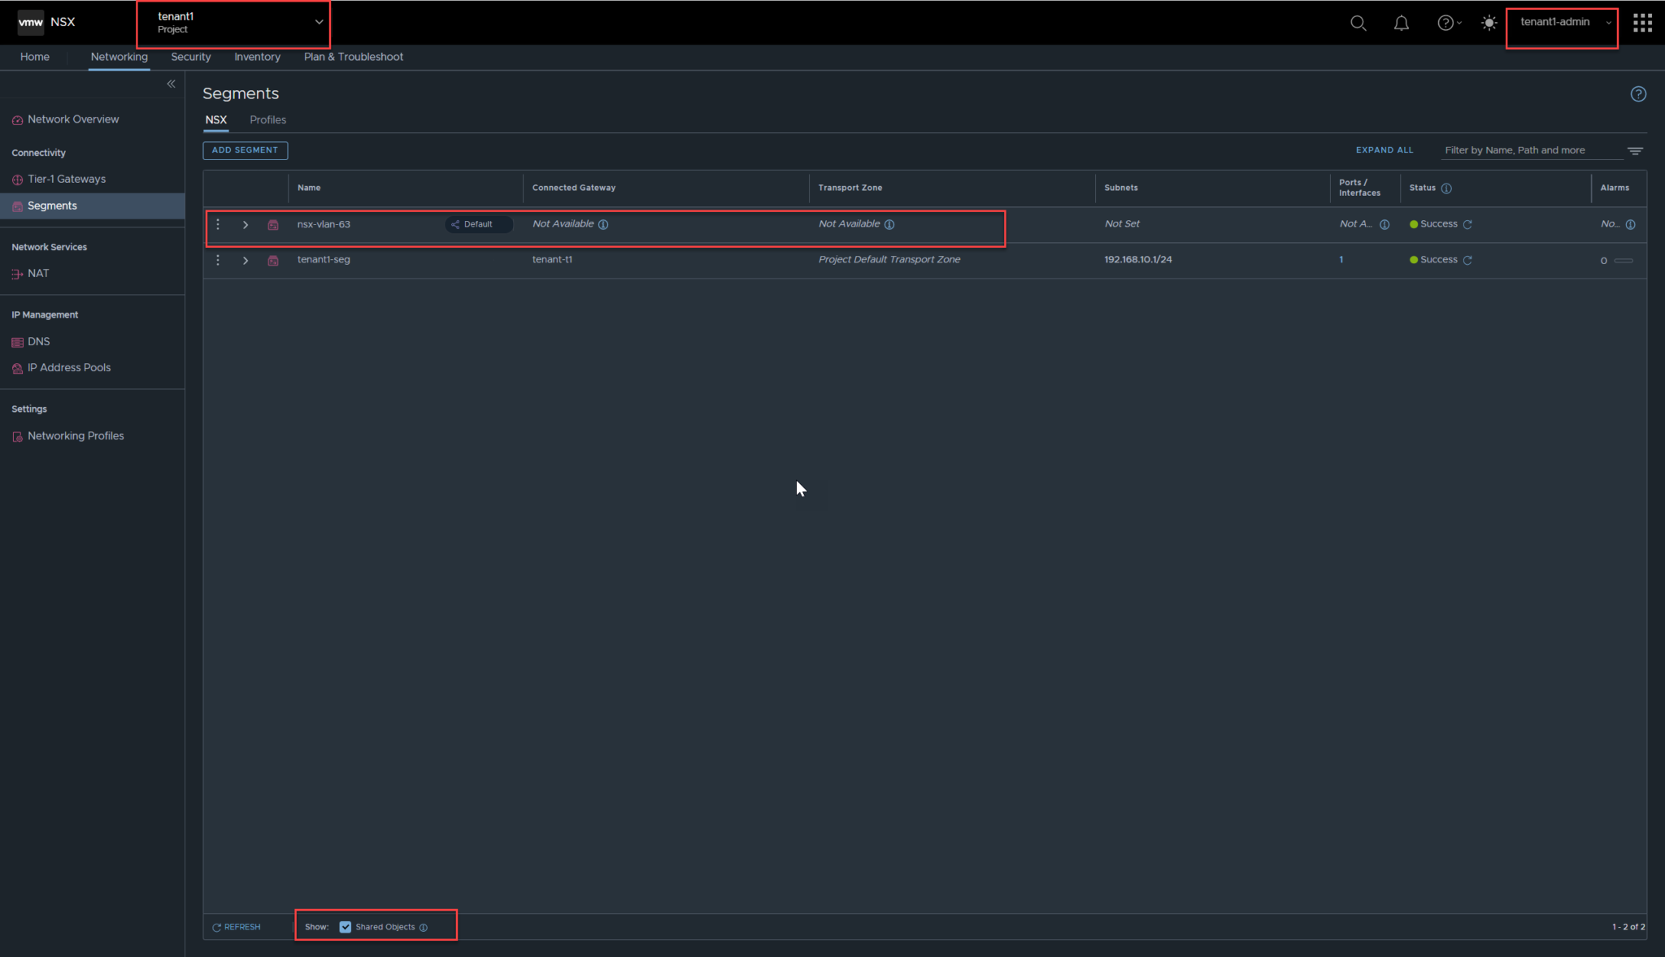Viewport: 1665px width, 957px height.
Task: Show alarms info icon for nsx-vlan-63
Action: (1630, 225)
